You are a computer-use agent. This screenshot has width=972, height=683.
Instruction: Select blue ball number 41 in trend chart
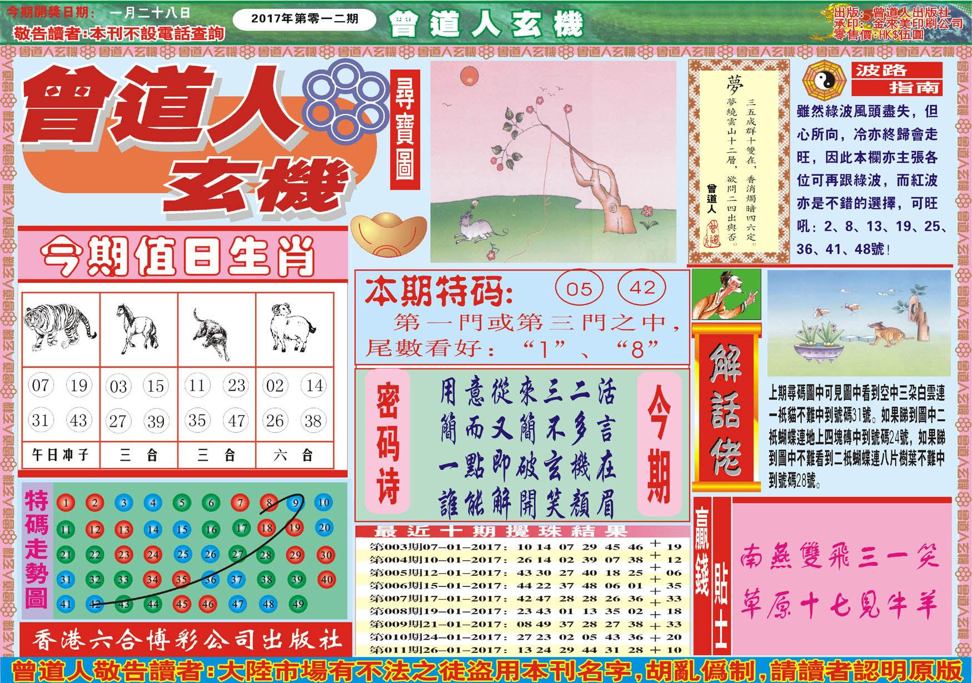(66, 604)
